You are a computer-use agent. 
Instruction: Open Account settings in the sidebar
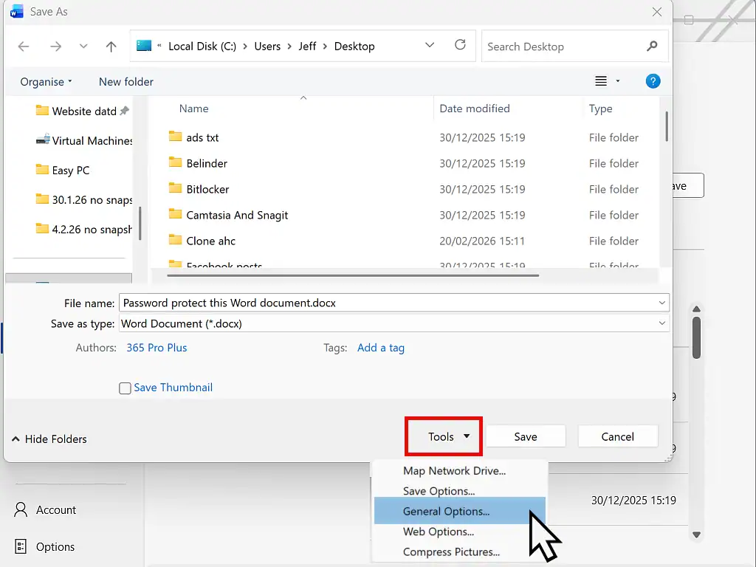[58, 509]
